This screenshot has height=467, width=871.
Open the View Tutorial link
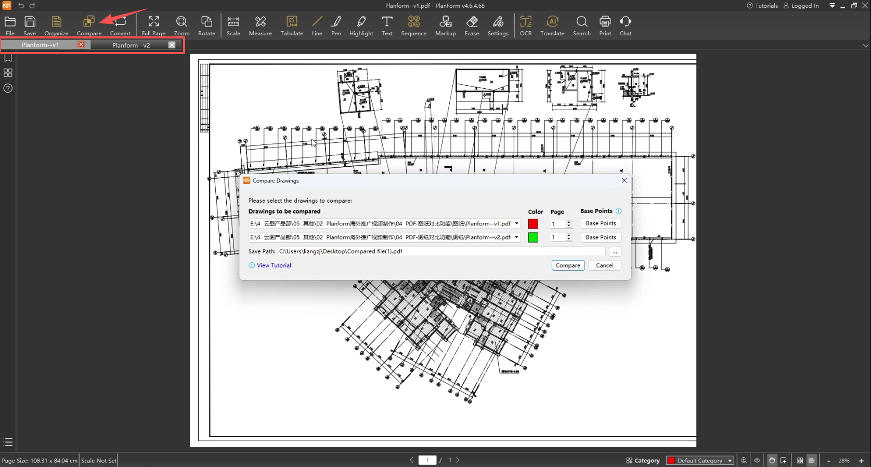pyautogui.click(x=274, y=265)
